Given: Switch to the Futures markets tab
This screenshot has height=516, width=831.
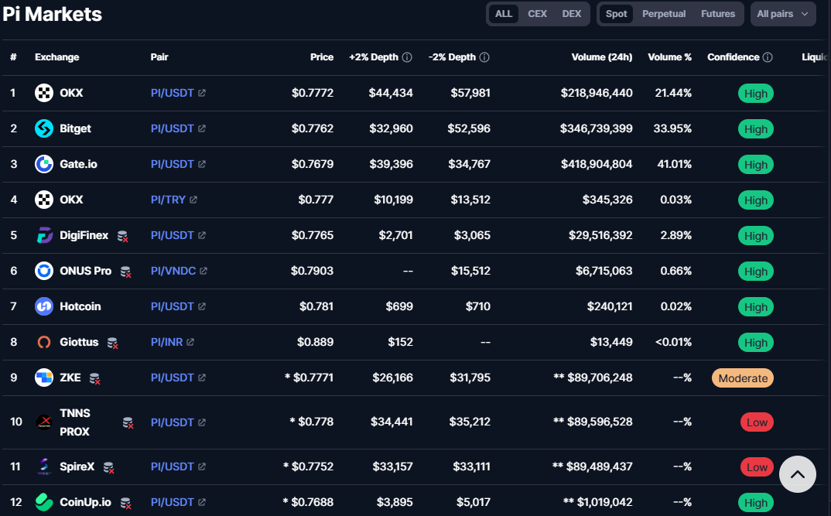Looking at the screenshot, I should 717,14.
